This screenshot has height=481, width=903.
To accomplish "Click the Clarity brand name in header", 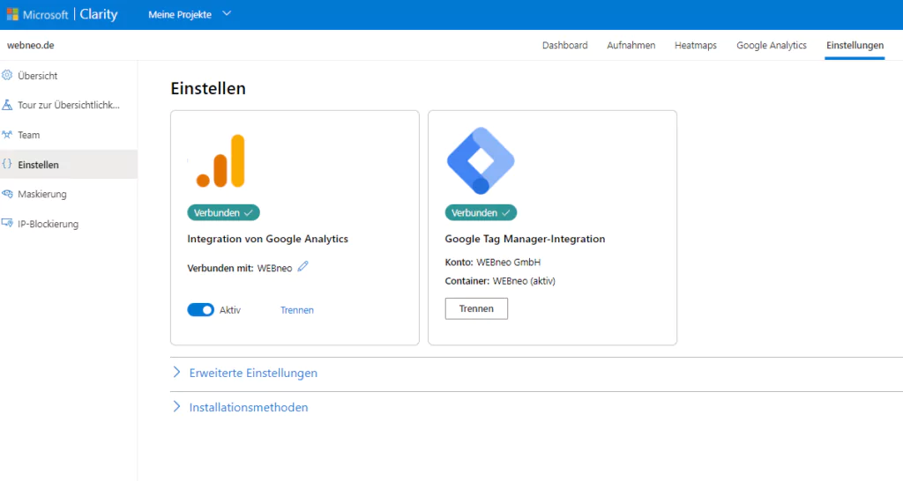I will coord(99,14).
